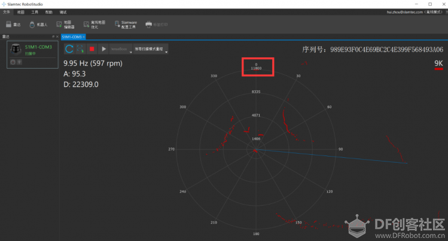Click the round motor icon under S1M1-COM3
The width and height of the screenshot is (448, 241).
click(x=13, y=62)
